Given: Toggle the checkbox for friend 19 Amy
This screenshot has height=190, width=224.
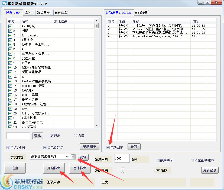Looking at the screenshot, I should tap(10, 109).
